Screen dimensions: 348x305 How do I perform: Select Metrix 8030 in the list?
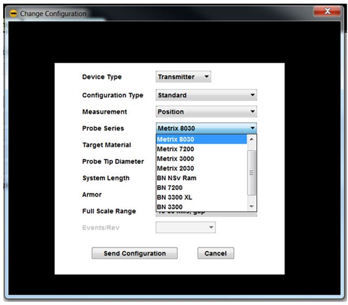[202, 139]
